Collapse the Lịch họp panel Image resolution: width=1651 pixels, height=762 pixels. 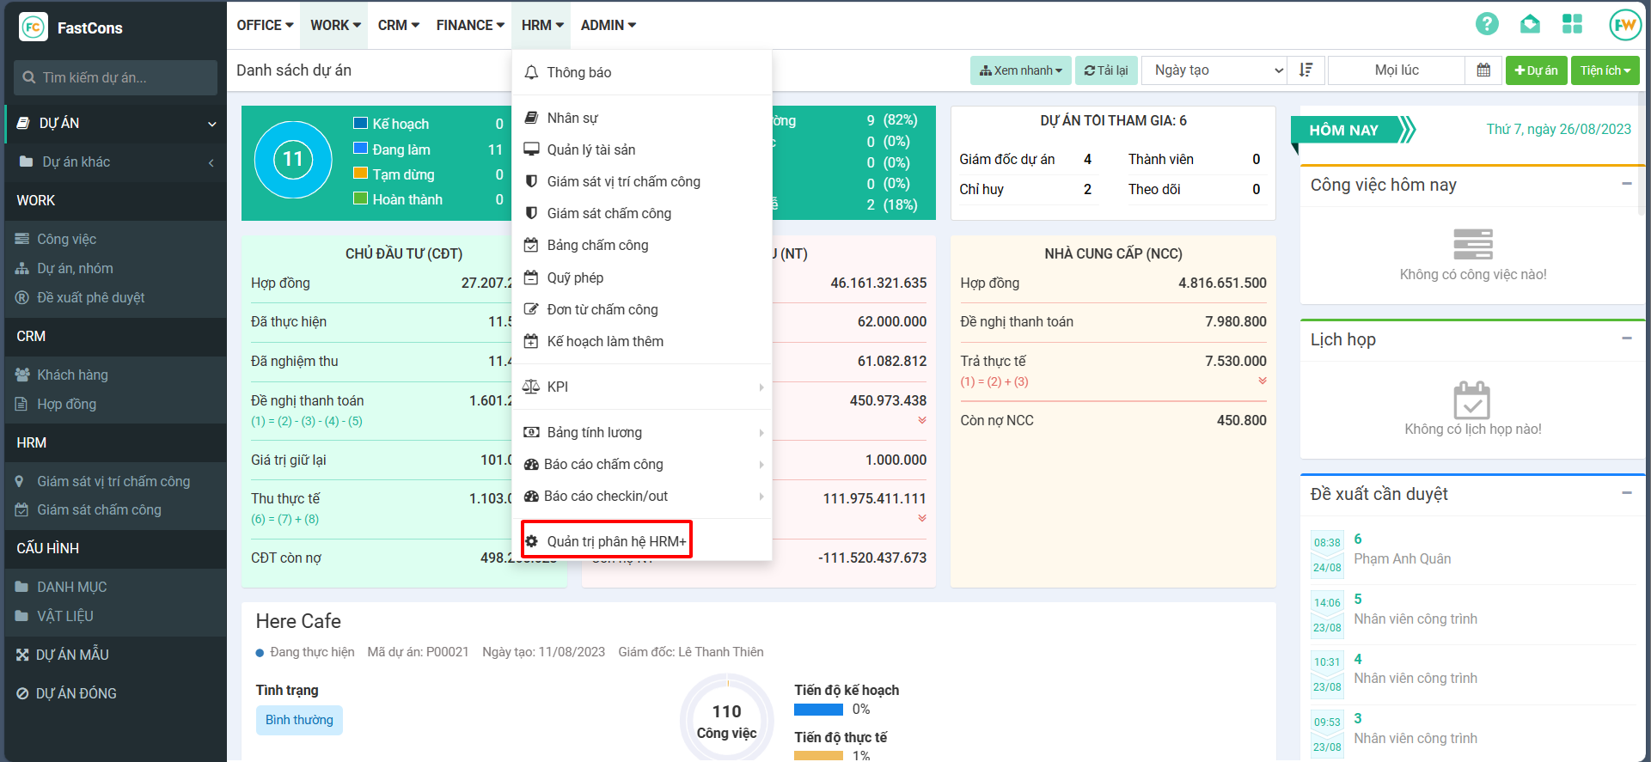pos(1626,338)
